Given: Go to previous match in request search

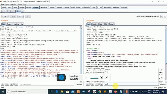Looking at the screenshot, I should tap(7, 84).
